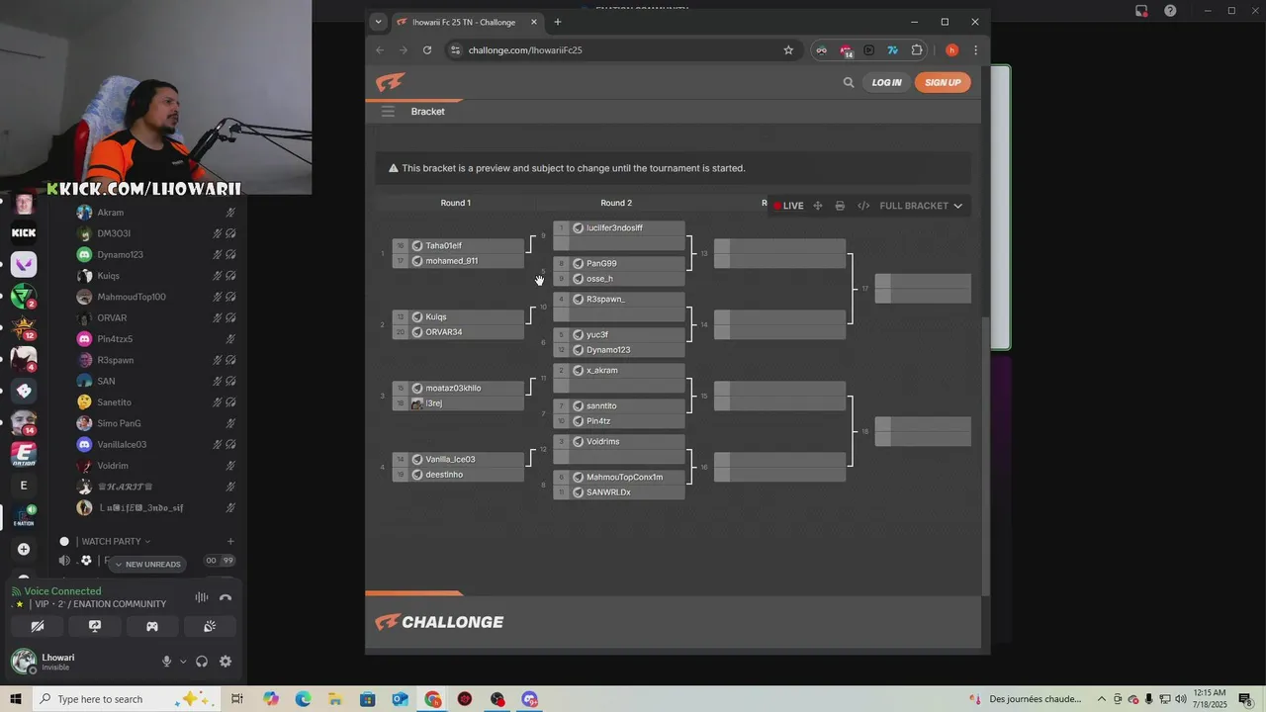
Task: Open the Windows notification center
Action: click(1247, 699)
